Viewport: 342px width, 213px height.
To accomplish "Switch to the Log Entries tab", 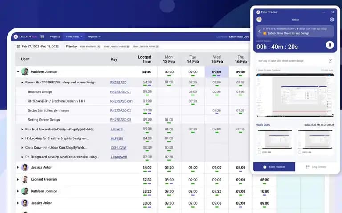I will (316, 167).
